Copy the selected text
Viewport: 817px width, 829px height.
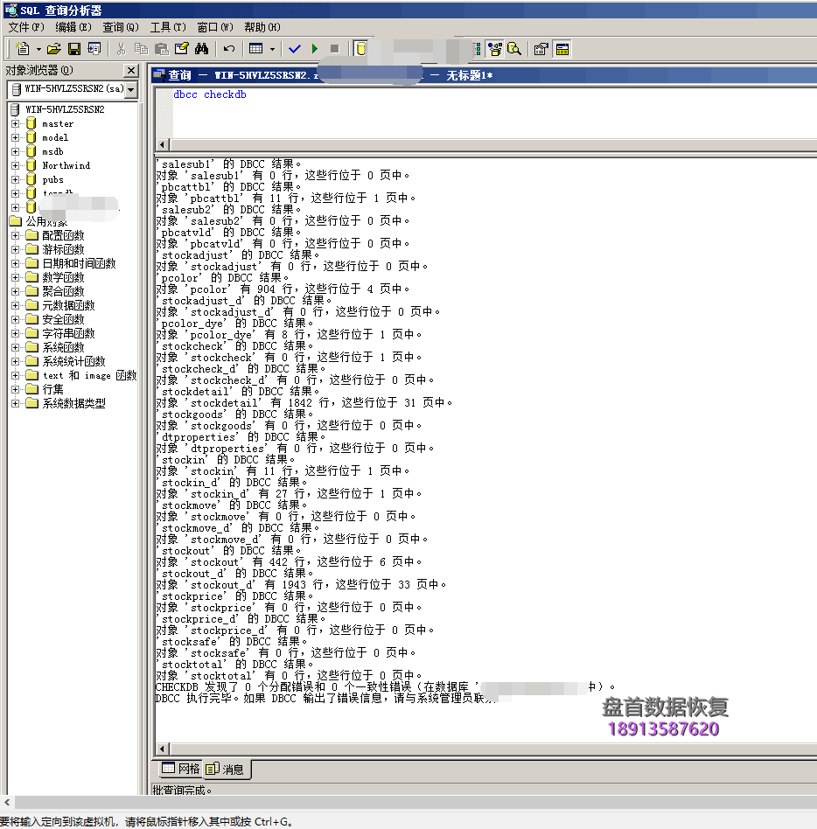click(141, 49)
